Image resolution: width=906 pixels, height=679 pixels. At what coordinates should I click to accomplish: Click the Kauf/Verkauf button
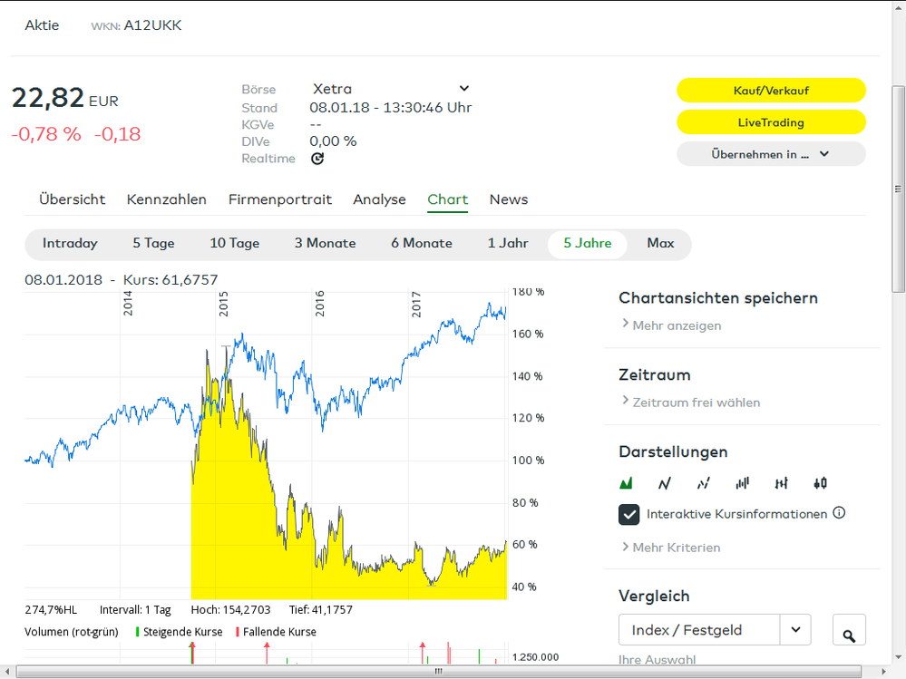(x=771, y=91)
